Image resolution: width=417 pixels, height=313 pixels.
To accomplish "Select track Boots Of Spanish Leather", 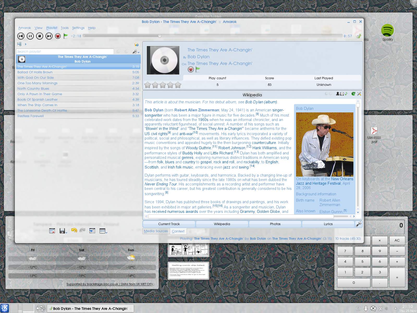I will pos(78,100).
